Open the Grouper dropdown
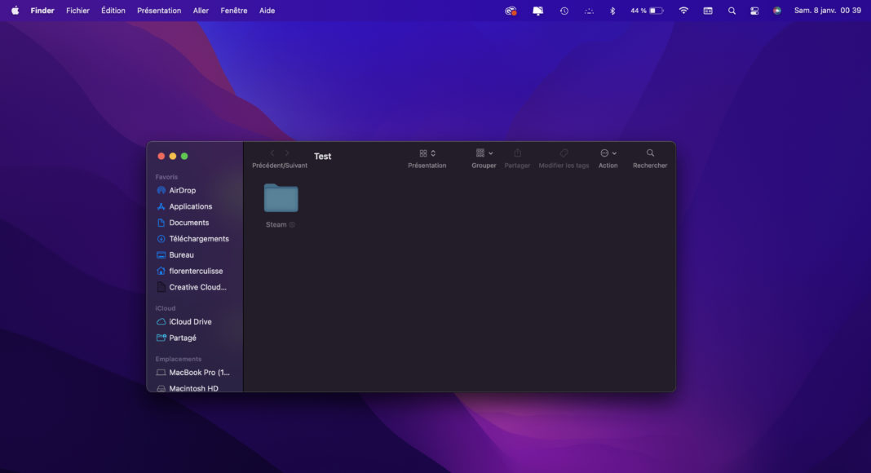The height and width of the screenshot is (473, 871). [x=484, y=153]
